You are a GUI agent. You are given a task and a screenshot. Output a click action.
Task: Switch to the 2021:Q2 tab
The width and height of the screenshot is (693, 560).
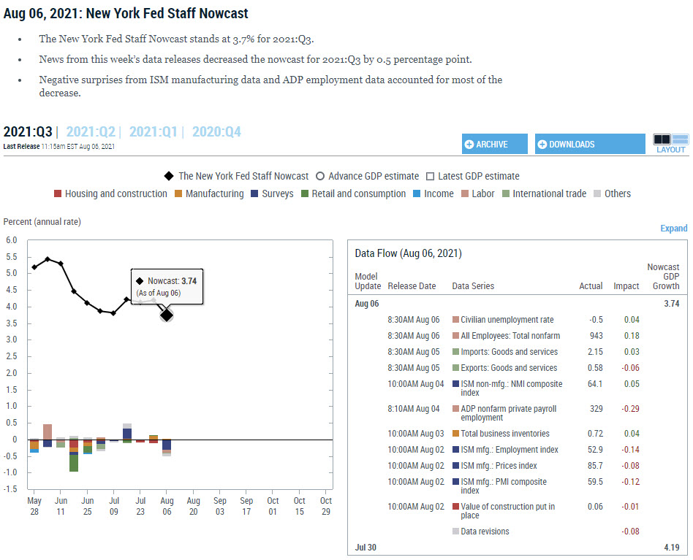click(x=91, y=131)
